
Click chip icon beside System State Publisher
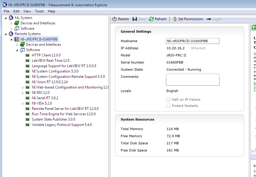[27, 119]
